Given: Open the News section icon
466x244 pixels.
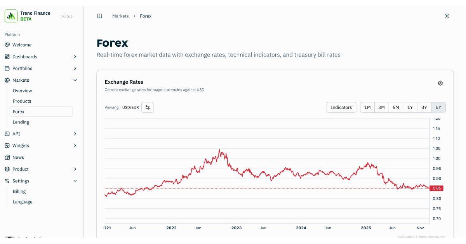Looking at the screenshot, I should 7,157.
